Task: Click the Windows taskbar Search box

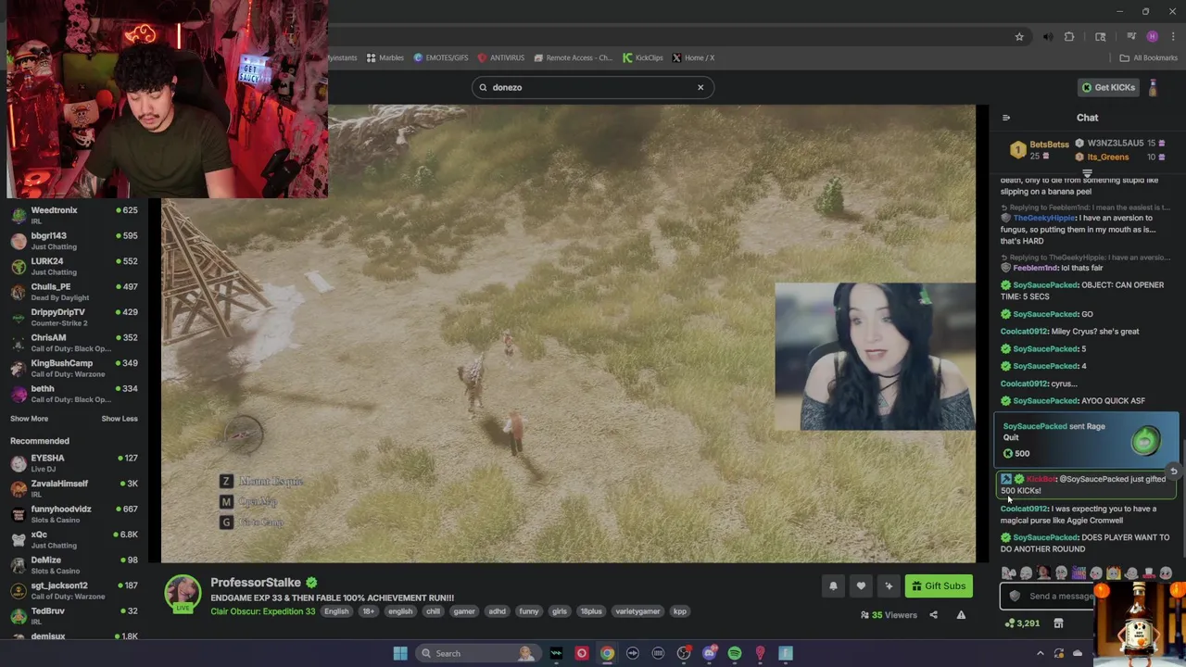Action: pyautogui.click(x=476, y=653)
